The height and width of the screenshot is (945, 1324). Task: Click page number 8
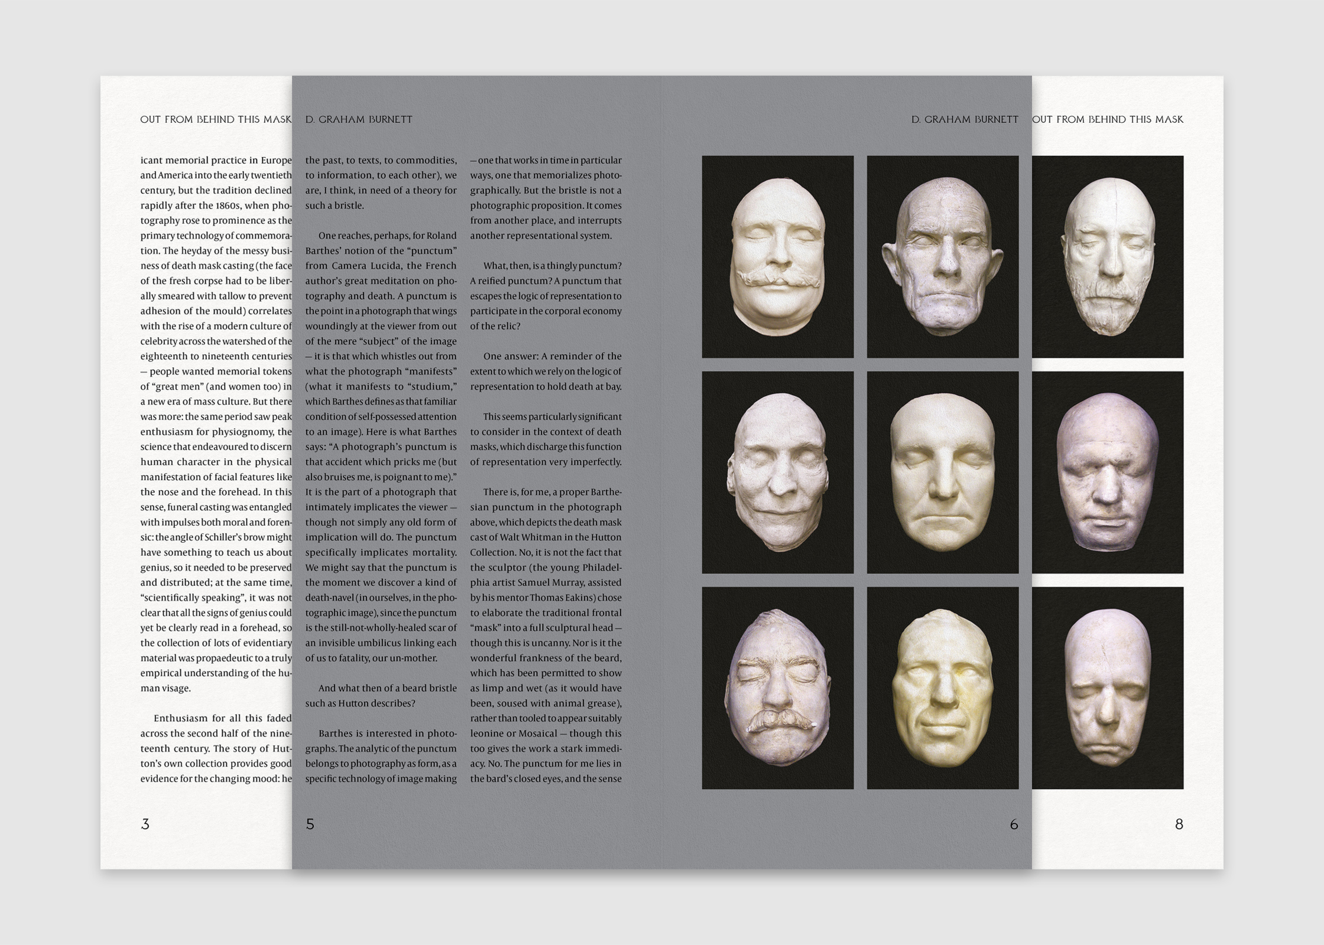pyautogui.click(x=1179, y=824)
